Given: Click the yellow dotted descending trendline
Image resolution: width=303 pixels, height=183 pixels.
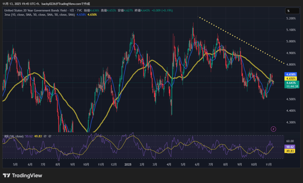Looking at the screenshot, I should (x=241, y=40).
